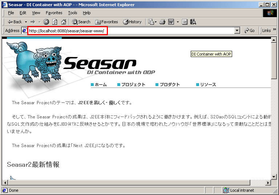Click the Print icon
This screenshot has height=195, width=279.
point(163,22)
